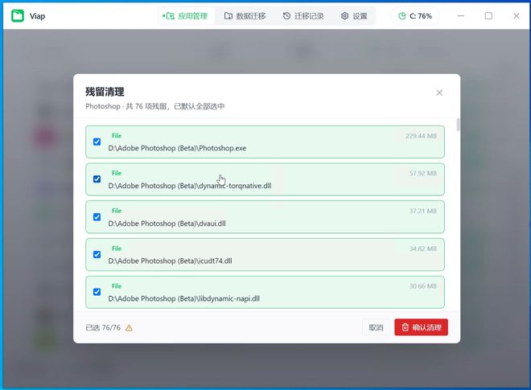Click the dialog list scrollbar thumb
The image size is (531, 390).
459,125
